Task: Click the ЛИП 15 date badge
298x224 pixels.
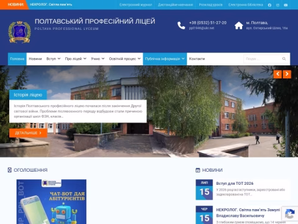Action: [204, 190]
